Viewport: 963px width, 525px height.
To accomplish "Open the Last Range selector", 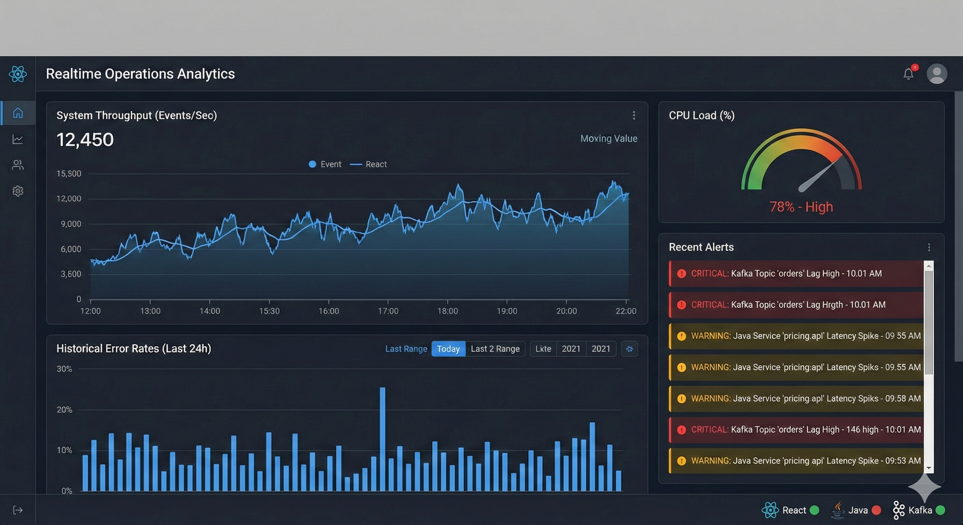I will 406,349.
